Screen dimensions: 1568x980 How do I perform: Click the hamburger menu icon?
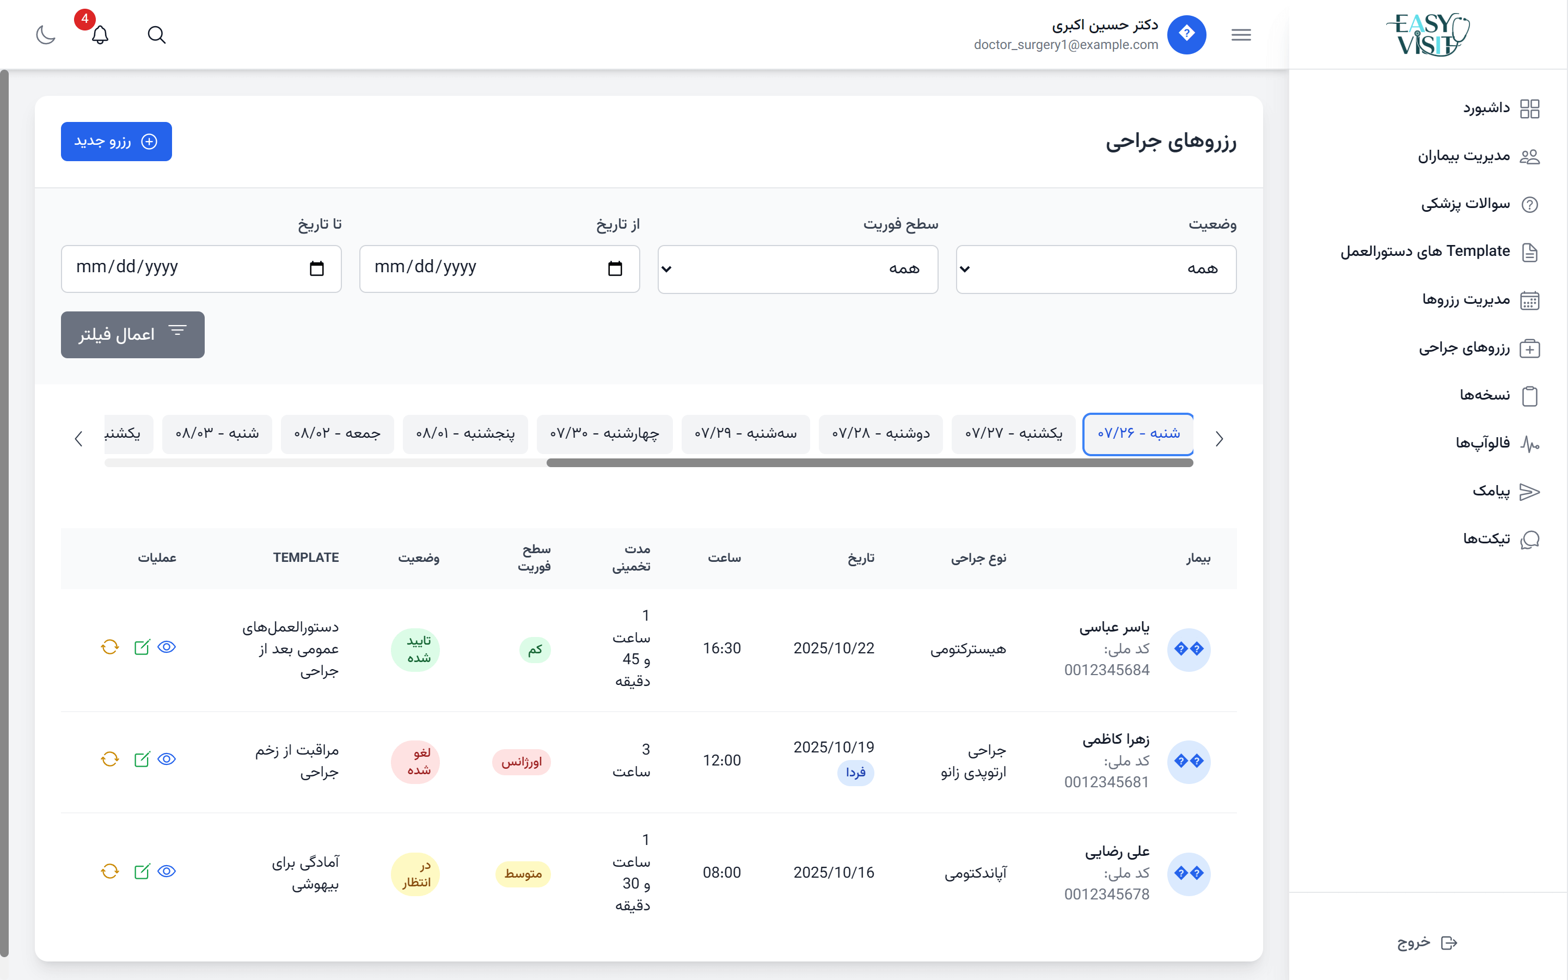(1241, 34)
